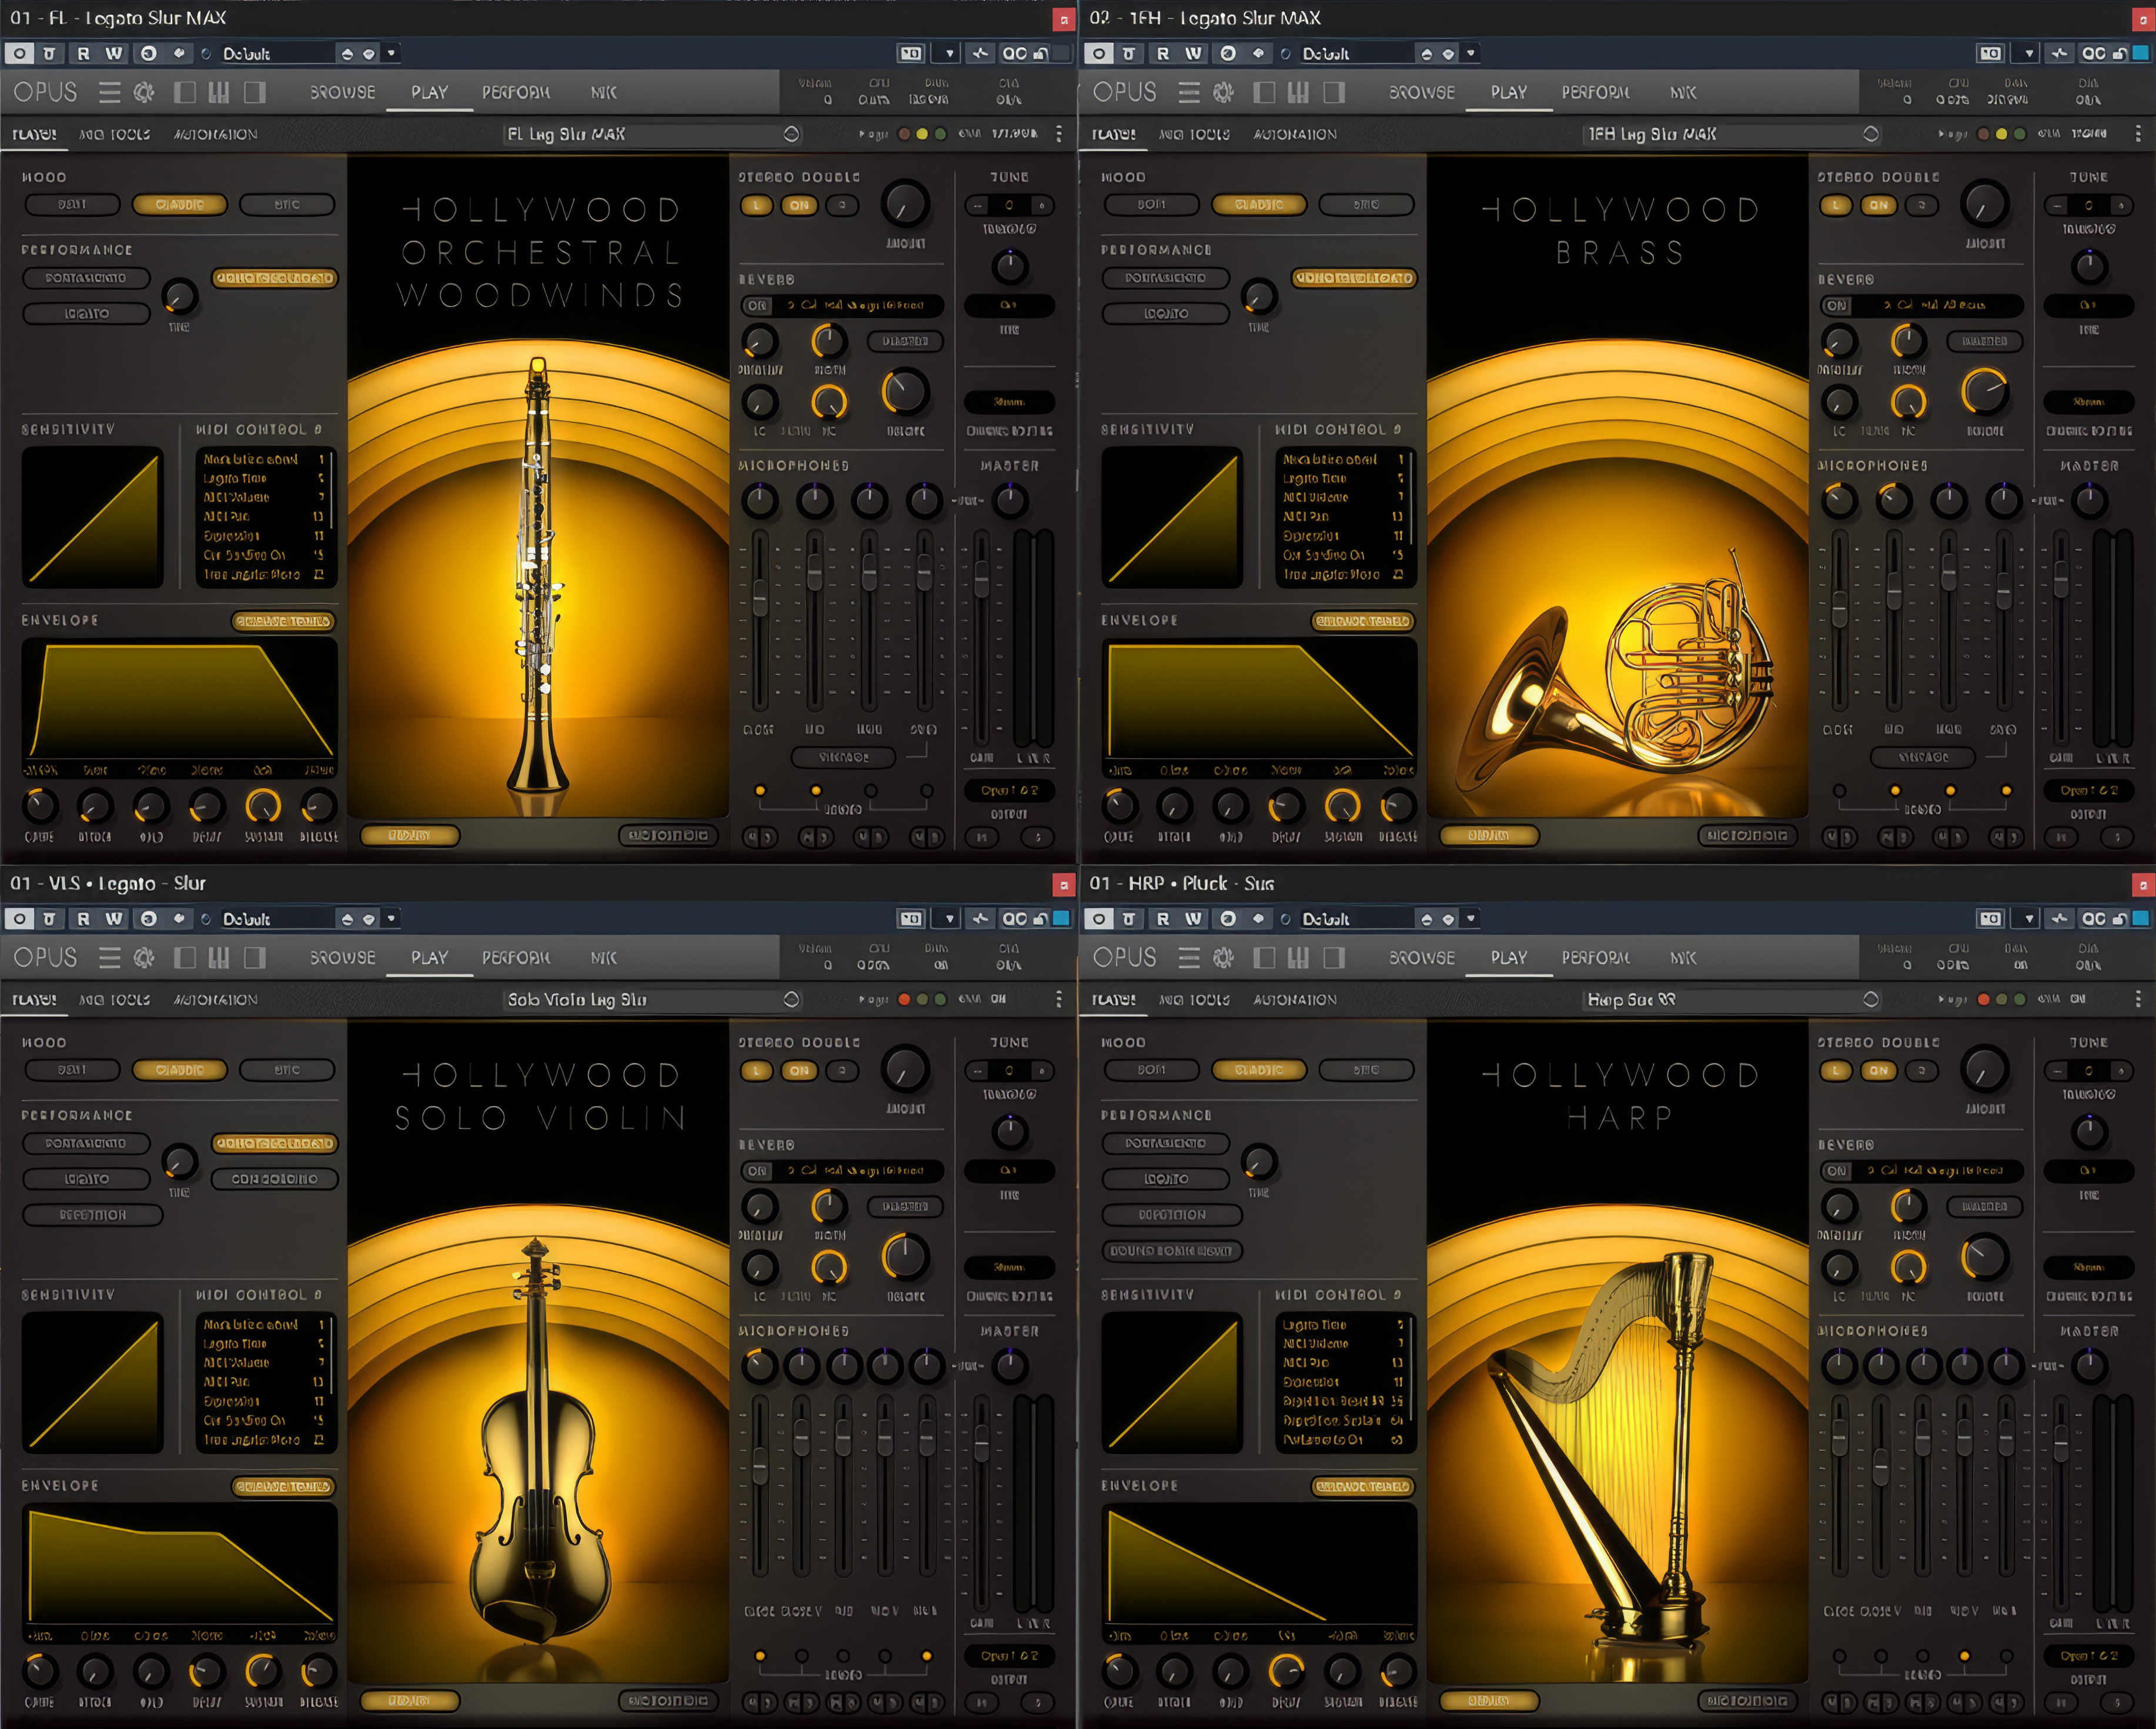Toggle the left sidebar panel icon in the Harp window
Screen dimensions: 2156x1729
[1264, 958]
